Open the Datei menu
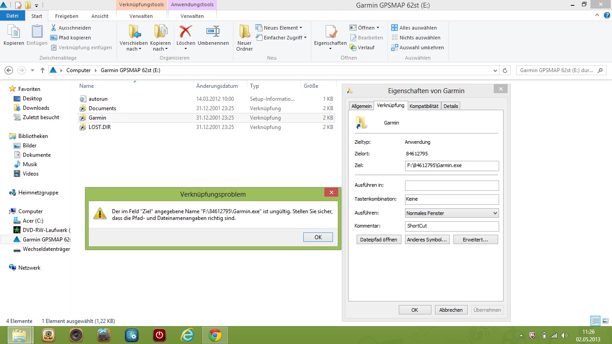This screenshot has height=344, width=612. click(13, 16)
